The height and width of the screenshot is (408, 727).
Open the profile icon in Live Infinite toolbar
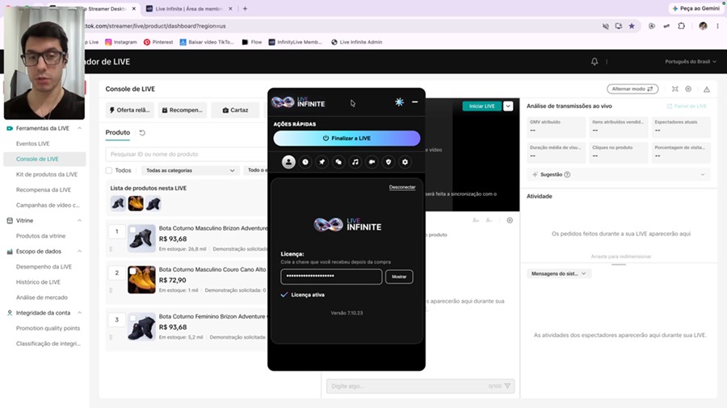[288, 162]
